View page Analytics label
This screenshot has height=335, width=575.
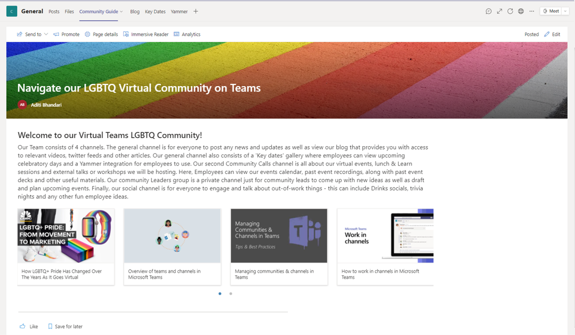pos(191,34)
